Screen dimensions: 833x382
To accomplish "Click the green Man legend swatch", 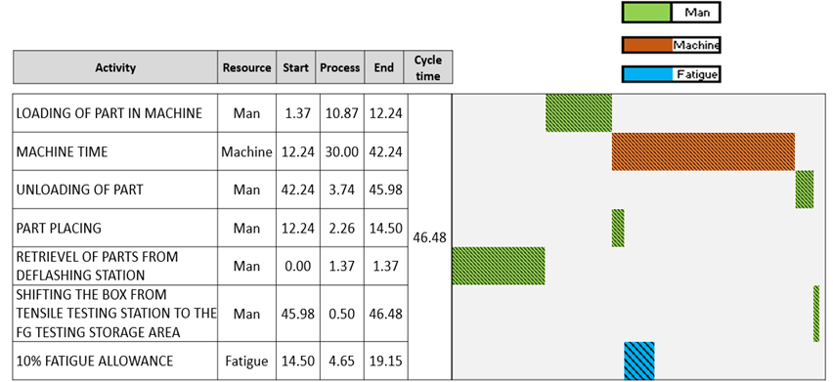I will (647, 12).
